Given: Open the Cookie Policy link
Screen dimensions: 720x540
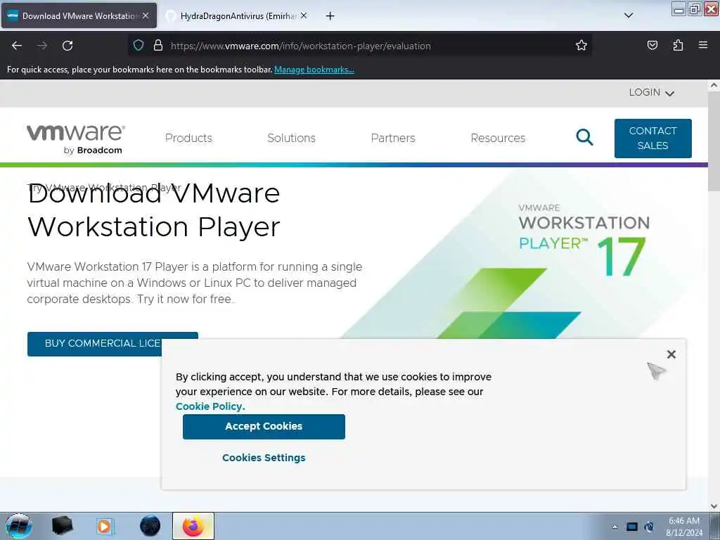Looking at the screenshot, I should 210,406.
